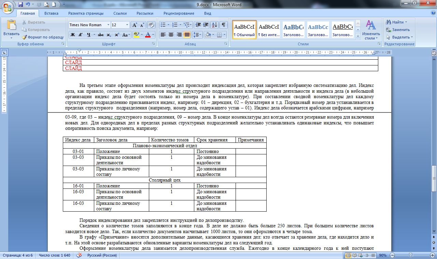
Task: Switch to web layout view
Action: (361, 255)
